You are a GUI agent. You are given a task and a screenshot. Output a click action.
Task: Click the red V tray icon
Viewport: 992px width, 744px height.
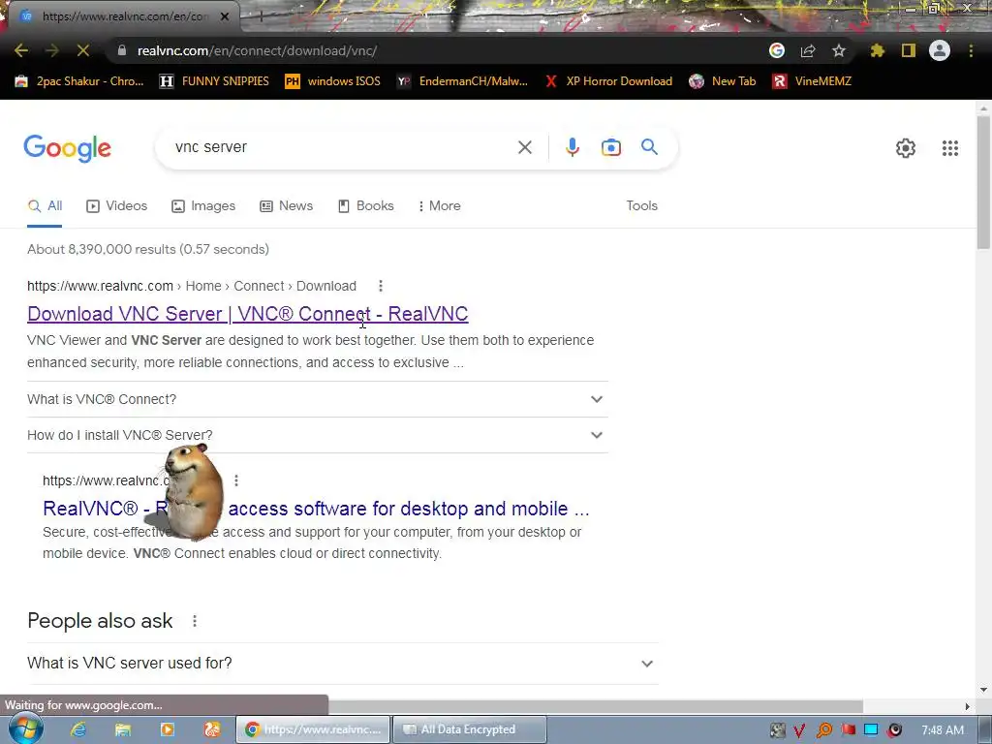click(x=799, y=730)
